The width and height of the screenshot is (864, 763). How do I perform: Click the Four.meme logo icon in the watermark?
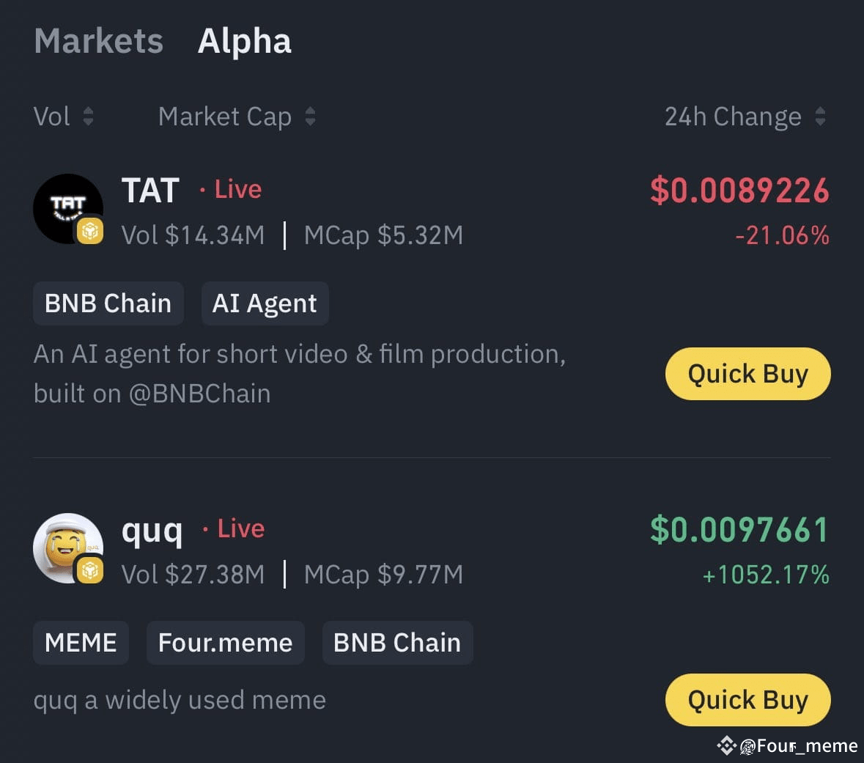click(747, 747)
